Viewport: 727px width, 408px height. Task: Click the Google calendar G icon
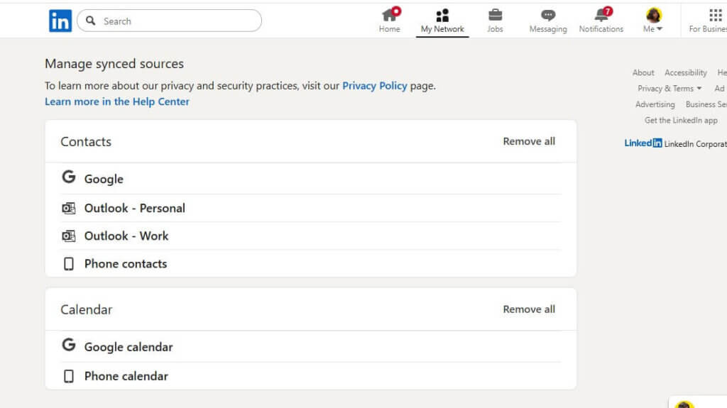point(69,344)
